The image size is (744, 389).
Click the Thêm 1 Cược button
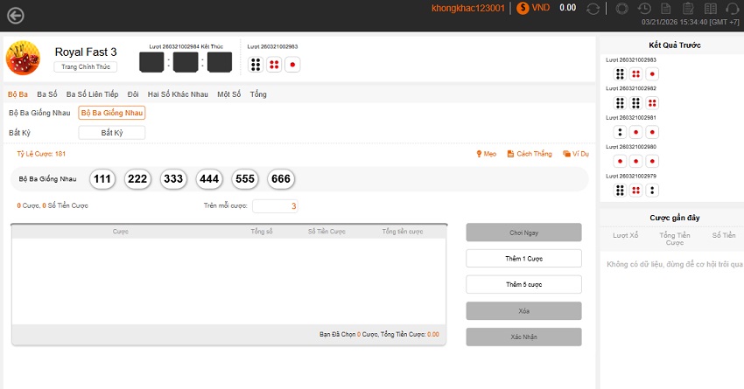point(523,259)
